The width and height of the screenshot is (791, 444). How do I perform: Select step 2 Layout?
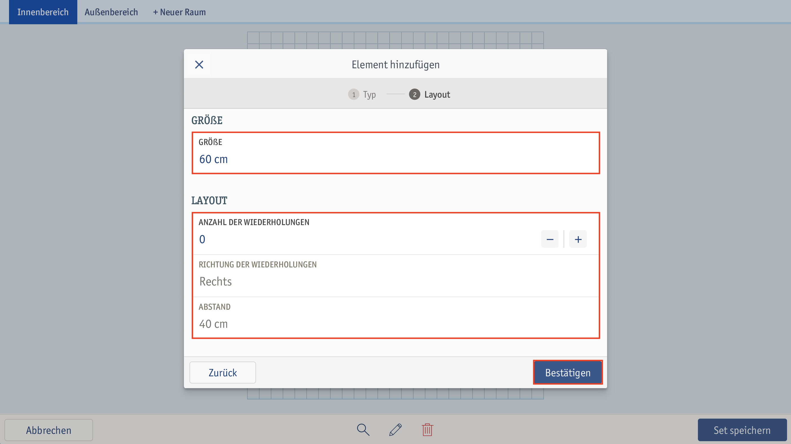click(x=430, y=94)
